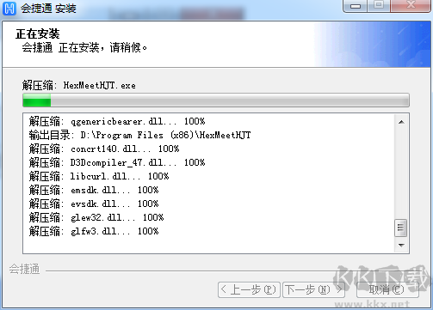Close the 会捷通 安装 window
The width and height of the screenshot is (433, 310).
pos(411,5)
